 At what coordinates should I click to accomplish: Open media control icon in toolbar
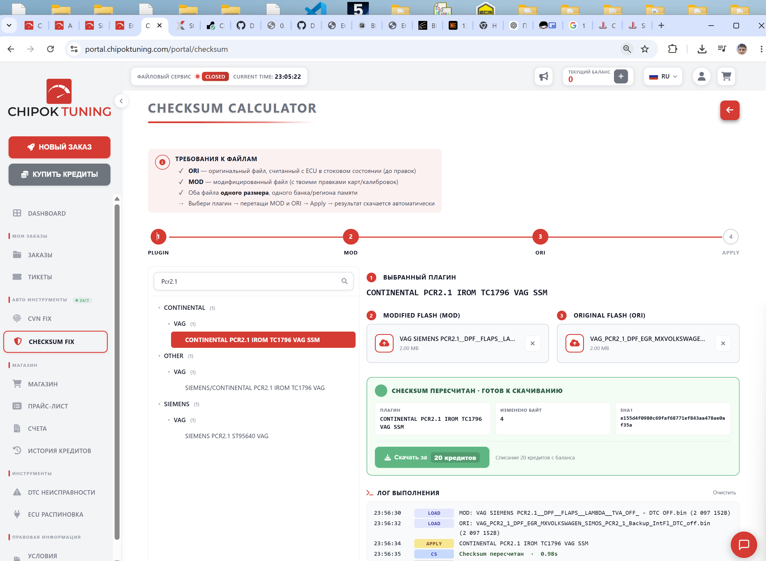[722, 49]
